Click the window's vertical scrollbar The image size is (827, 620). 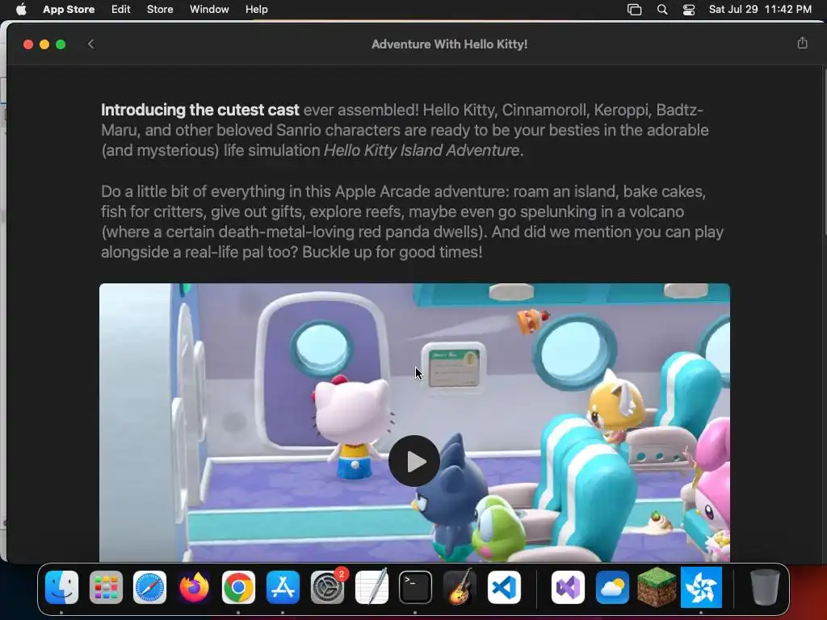pos(824,153)
